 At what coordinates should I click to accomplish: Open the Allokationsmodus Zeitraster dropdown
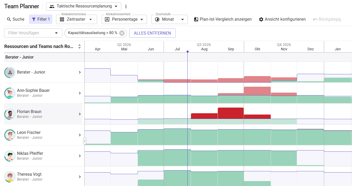pos(76,19)
